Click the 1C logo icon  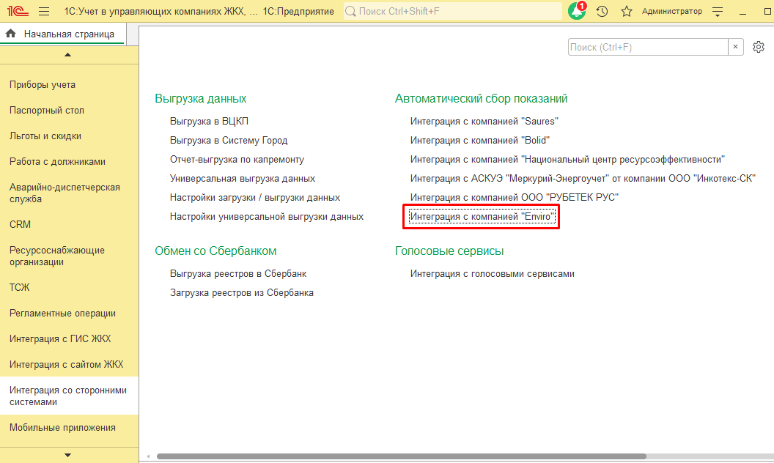[x=18, y=11]
